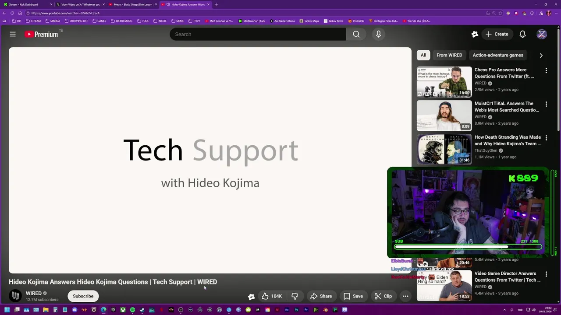Open options menu for Chess Pro video
This screenshot has height=315, width=561.
pyautogui.click(x=546, y=70)
